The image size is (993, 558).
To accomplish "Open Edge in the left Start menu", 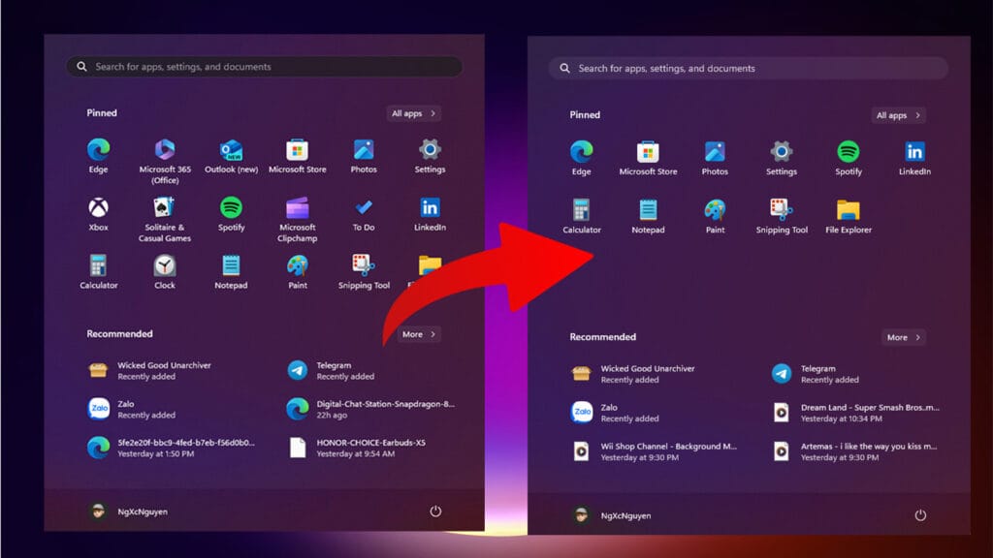I will 98,156.
